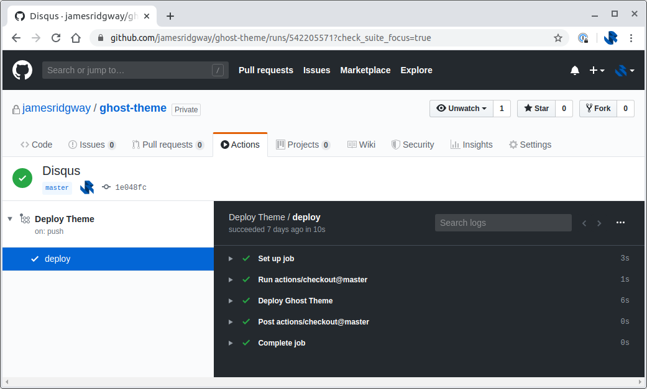Open Explore in the header
This screenshot has width=647, height=389.
tap(416, 70)
